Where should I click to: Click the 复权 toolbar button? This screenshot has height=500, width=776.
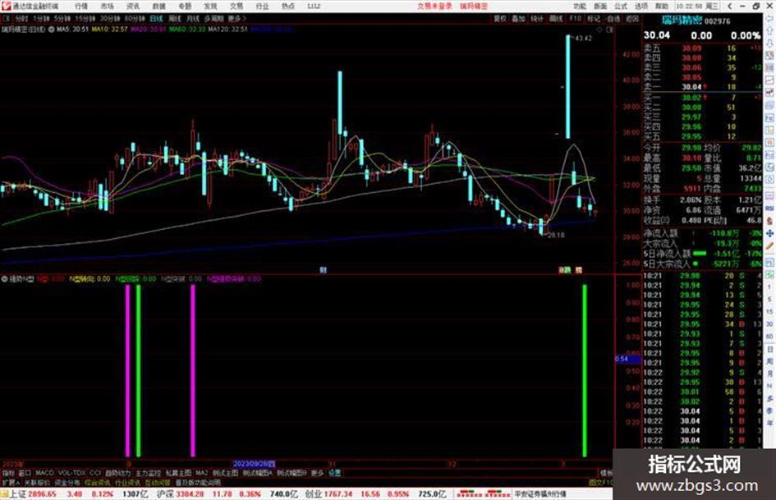tap(500, 18)
